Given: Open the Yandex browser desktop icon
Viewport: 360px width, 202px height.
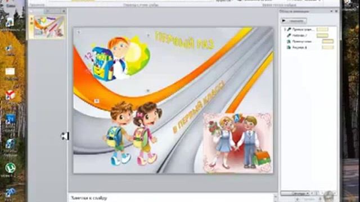Looking at the screenshot, I should click(10, 95).
